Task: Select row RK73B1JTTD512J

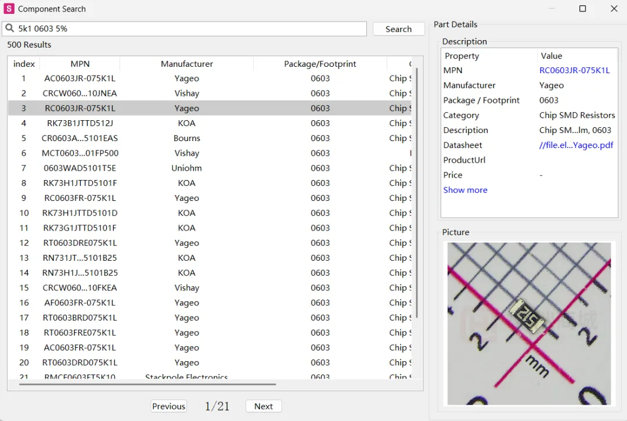Action: point(210,123)
